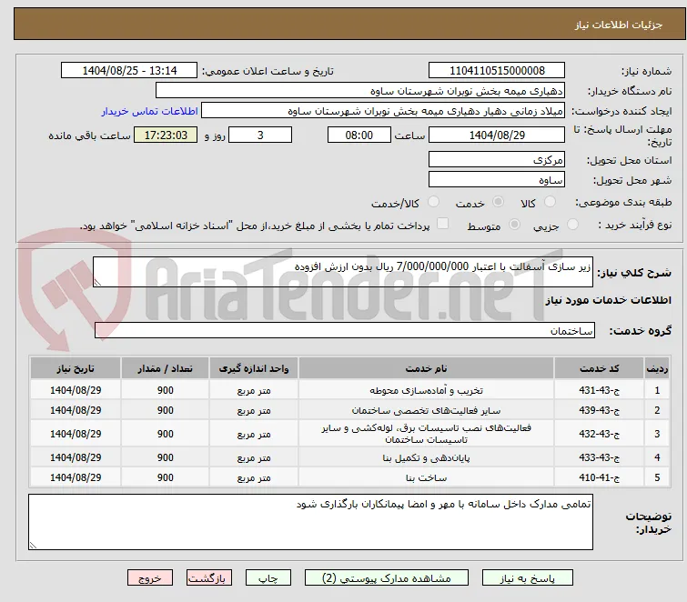The image size is (687, 602).
Task: Click the buyer name field دهیاری میمه
Action: coord(360,91)
